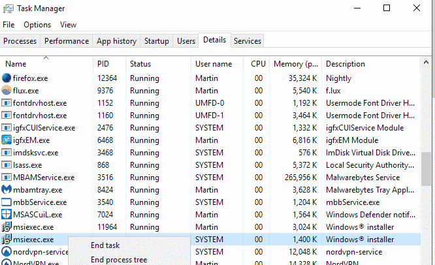
Task: Click the UMFD-1 user name cell
Action: (210, 116)
